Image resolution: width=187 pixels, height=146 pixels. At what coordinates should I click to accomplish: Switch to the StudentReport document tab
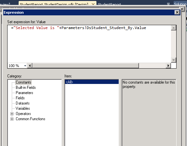[x=110, y=4]
